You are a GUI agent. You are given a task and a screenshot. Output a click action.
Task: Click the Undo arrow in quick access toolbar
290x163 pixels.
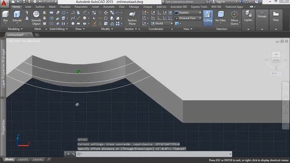40,2
